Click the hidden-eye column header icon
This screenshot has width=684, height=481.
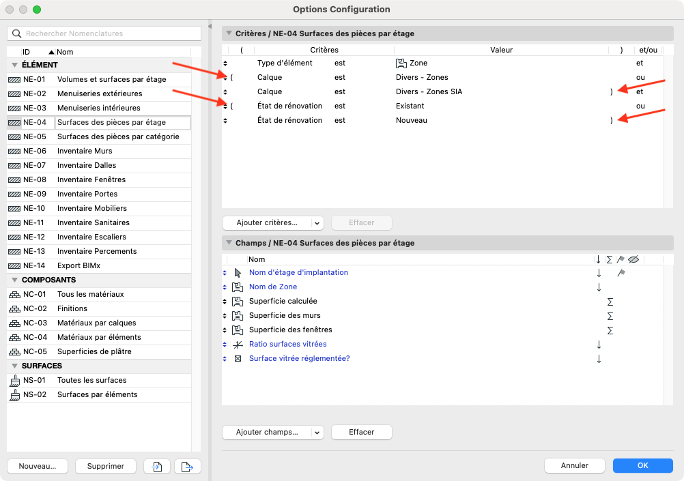pyautogui.click(x=633, y=259)
